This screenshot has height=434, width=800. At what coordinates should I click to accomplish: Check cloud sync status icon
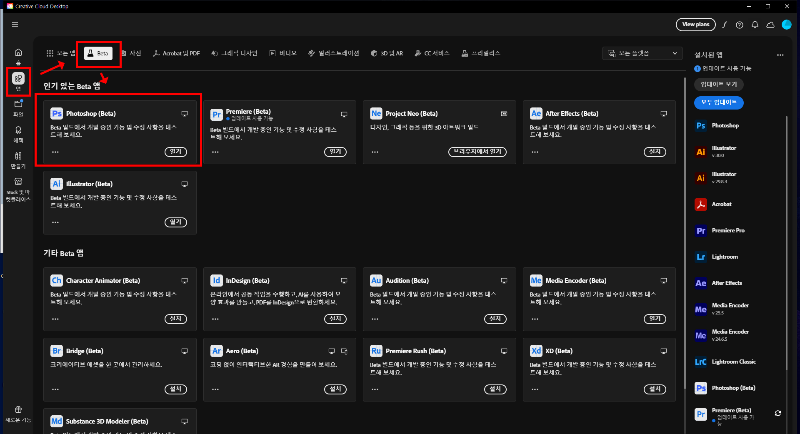770,25
